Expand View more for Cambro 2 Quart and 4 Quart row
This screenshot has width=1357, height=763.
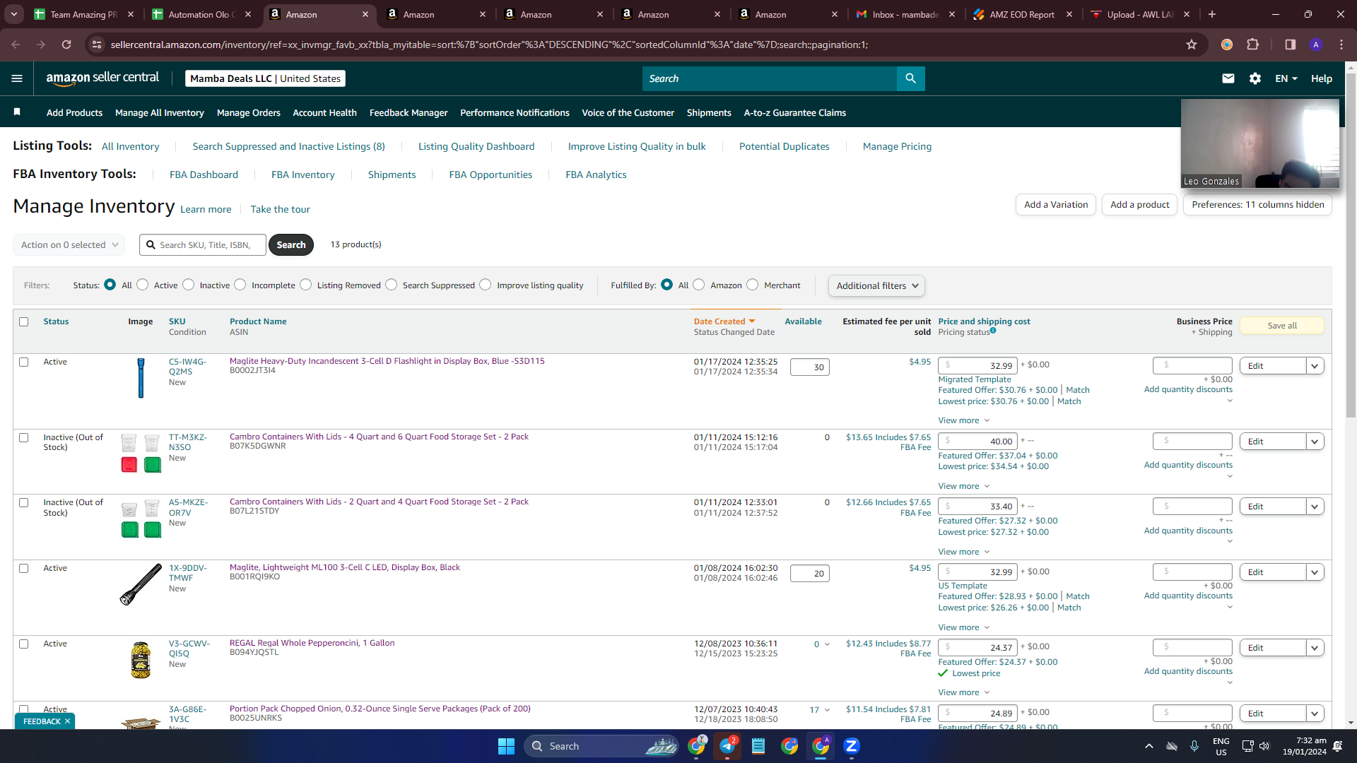[964, 552]
